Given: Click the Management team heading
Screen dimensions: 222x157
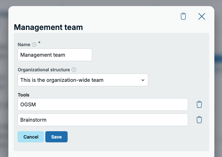Looking at the screenshot, I should coord(48,27).
